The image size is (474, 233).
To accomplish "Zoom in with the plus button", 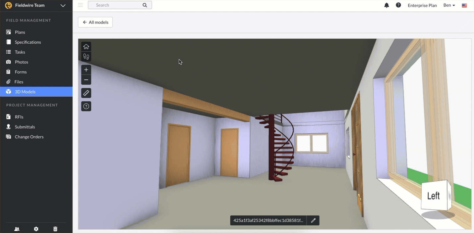I will [86, 70].
